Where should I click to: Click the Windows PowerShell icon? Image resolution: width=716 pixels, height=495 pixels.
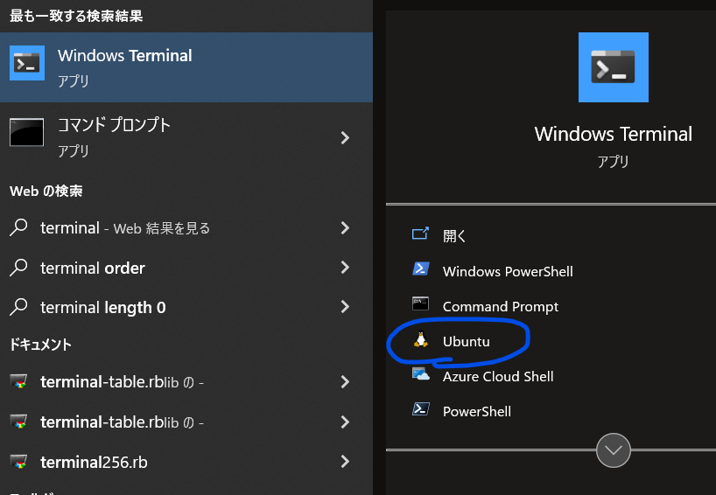tap(421, 270)
